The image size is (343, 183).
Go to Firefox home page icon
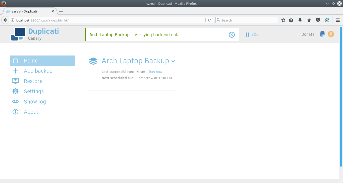coord(309,20)
